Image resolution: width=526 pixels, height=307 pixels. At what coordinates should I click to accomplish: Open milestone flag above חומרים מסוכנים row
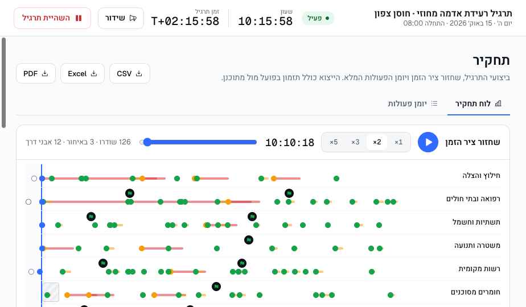(x=216, y=287)
